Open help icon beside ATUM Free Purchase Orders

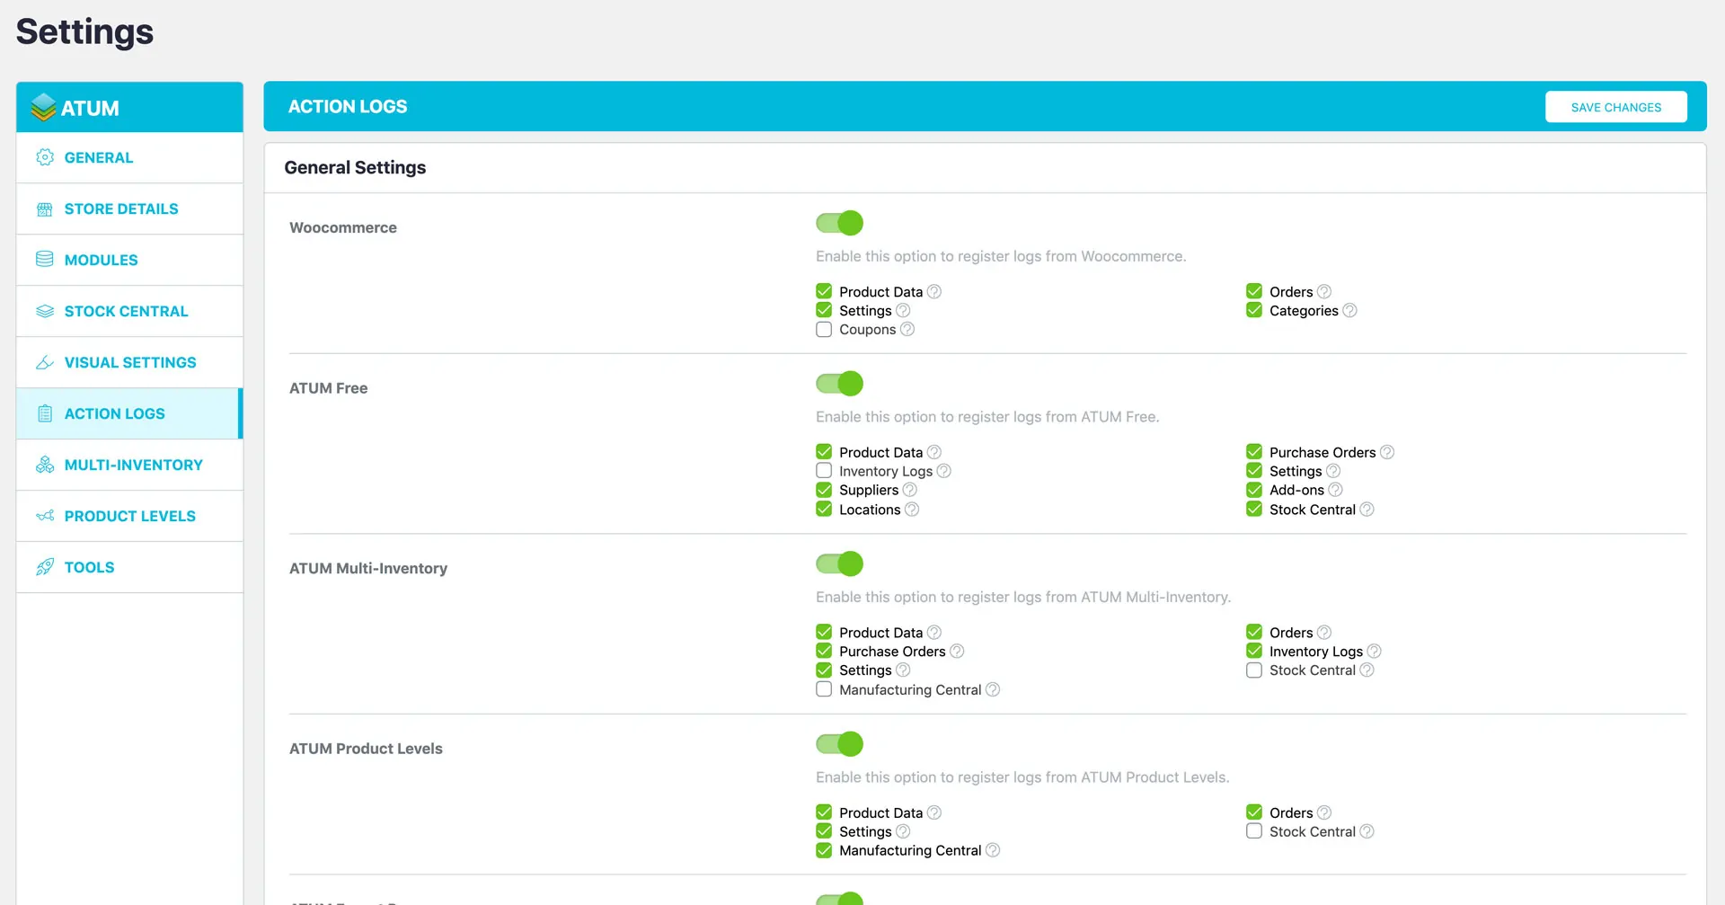[1387, 452]
